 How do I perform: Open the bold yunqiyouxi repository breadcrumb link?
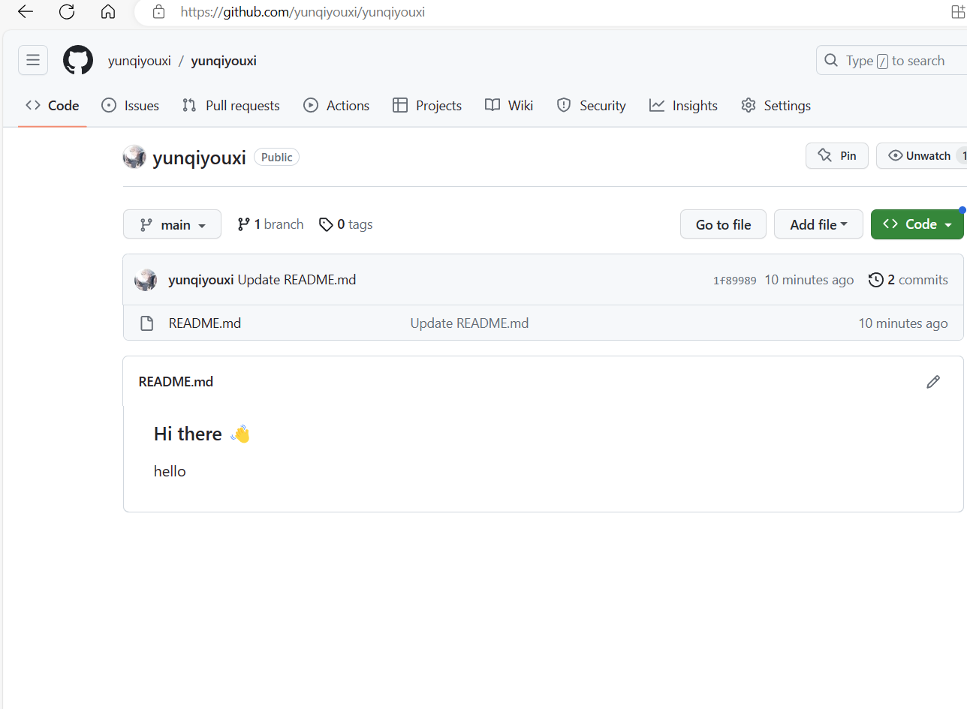224,61
